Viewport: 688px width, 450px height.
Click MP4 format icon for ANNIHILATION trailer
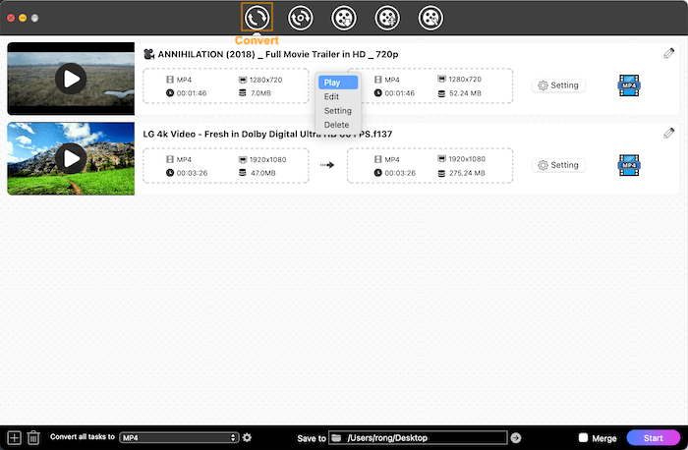pos(629,85)
